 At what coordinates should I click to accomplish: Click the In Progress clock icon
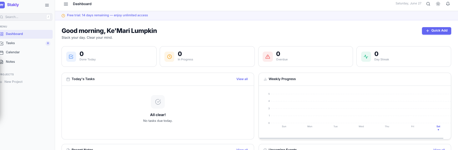tap(170, 57)
